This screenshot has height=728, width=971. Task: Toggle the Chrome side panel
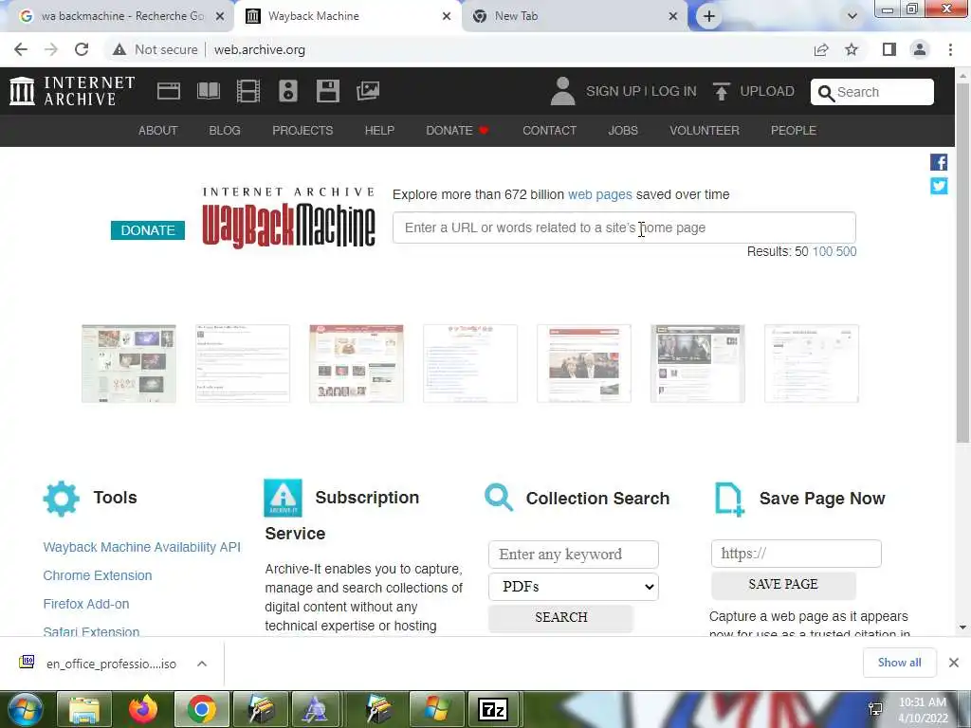coord(889,49)
